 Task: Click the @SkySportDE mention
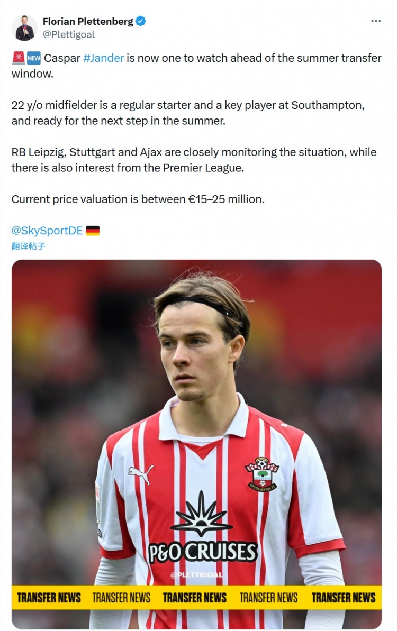point(47,231)
